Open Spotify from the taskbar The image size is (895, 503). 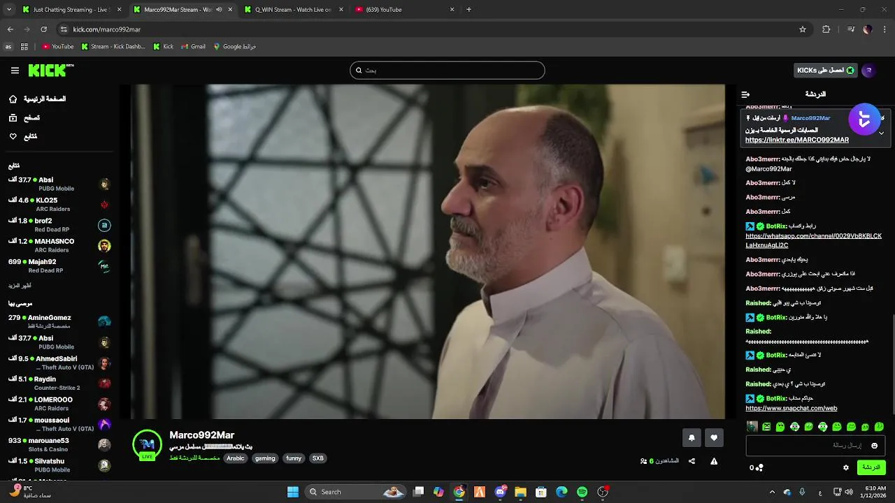tap(582, 492)
